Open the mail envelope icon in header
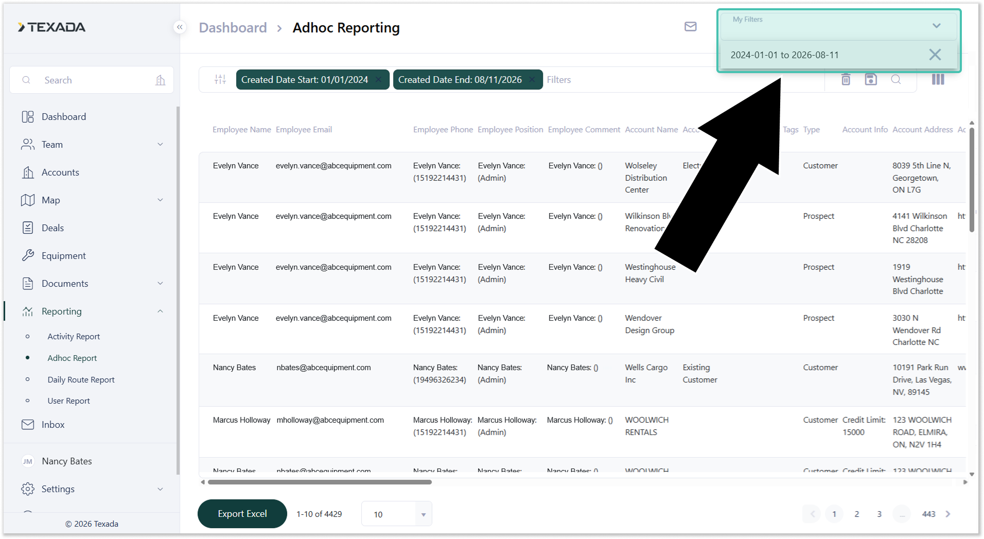 (x=691, y=27)
